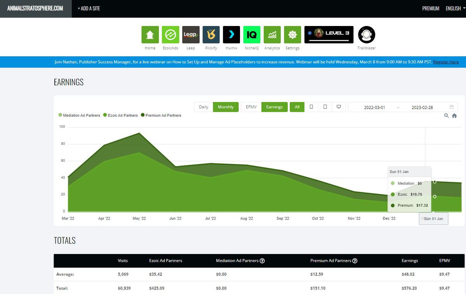Click + ADD A SITE
The image size is (466, 294).
point(89,8)
